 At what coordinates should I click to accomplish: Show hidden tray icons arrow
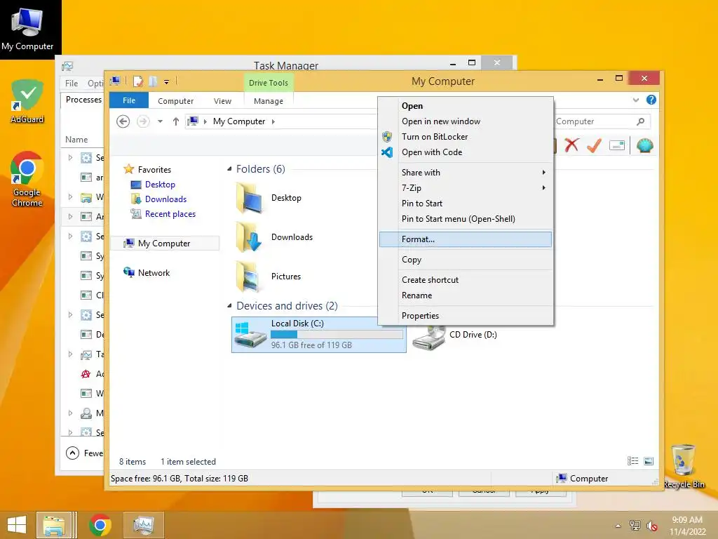coord(618,526)
